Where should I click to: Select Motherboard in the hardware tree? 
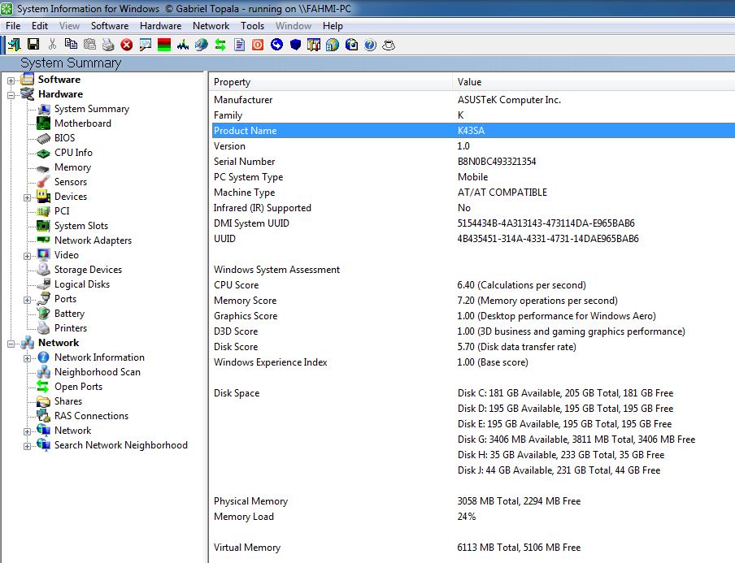(82, 123)
